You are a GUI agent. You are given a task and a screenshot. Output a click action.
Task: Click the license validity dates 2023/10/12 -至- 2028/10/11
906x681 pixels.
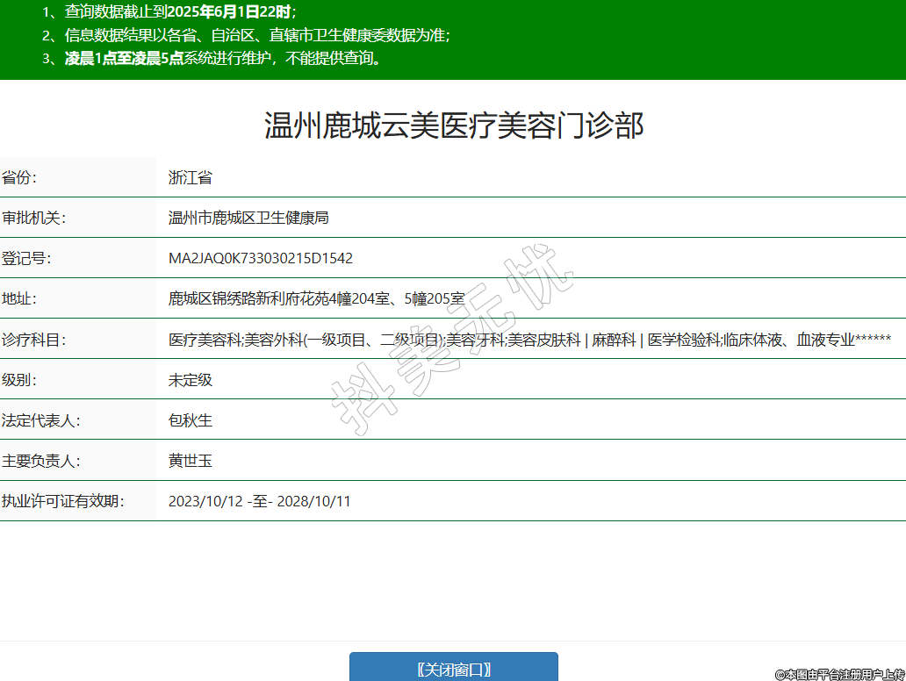[x=260, y=501]
